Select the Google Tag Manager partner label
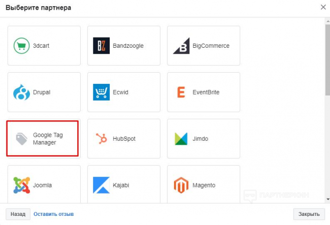Image resolution: width=330 pixels, height=225 pixels. pos(48,139)
